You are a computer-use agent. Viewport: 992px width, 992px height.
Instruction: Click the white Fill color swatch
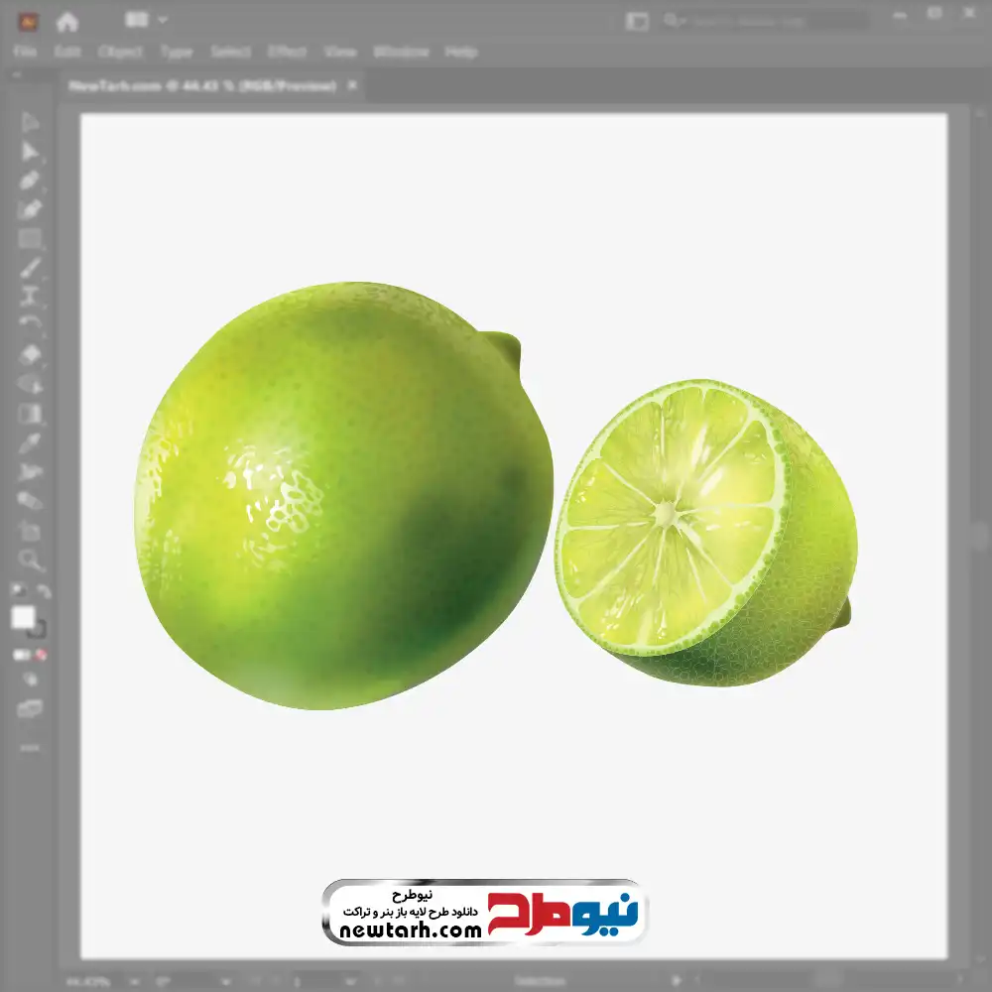click(x=23, y=618)
